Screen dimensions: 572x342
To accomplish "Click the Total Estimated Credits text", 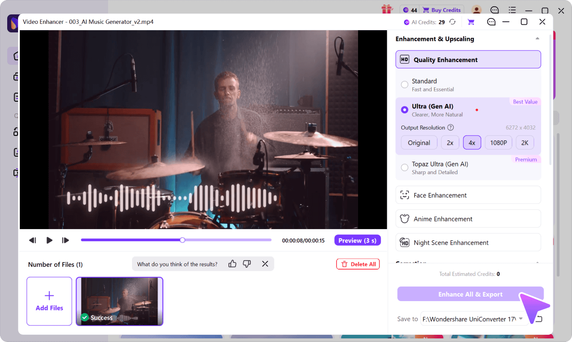I will [470, 274].
